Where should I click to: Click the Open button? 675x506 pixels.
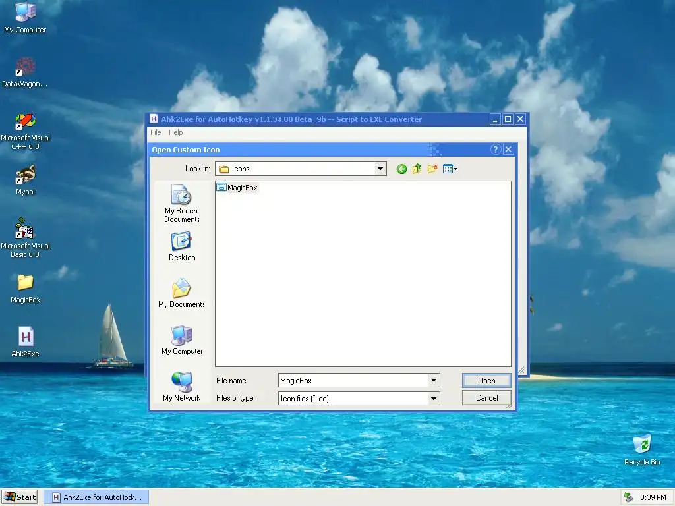coord(486,380)
